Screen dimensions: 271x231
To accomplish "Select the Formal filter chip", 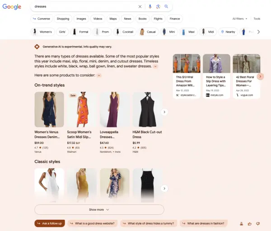I will pos(80,32).
